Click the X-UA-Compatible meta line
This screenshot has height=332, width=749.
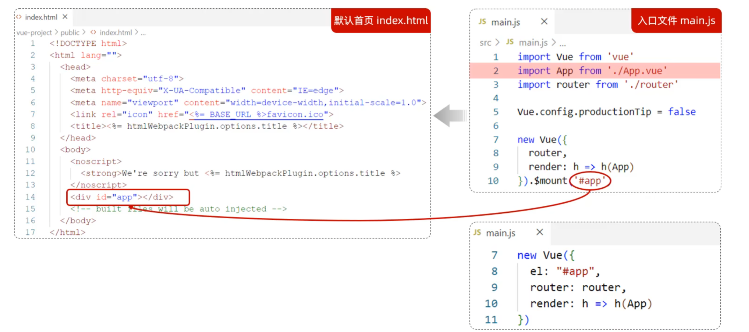pyautogui.click(x=207, y=91)
